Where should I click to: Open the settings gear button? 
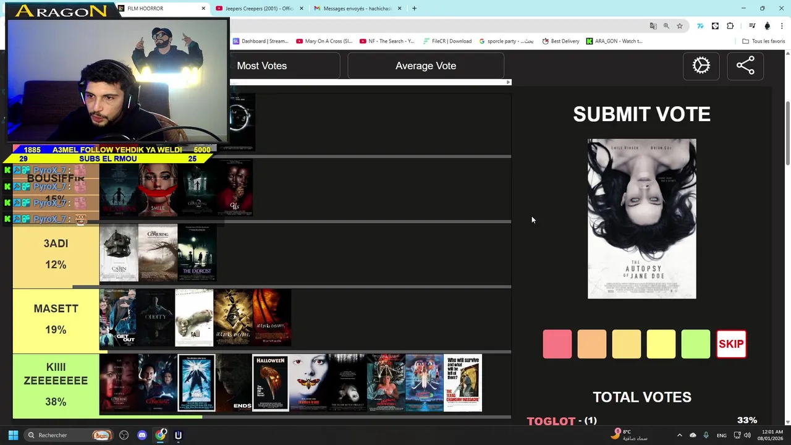point(701,66)
